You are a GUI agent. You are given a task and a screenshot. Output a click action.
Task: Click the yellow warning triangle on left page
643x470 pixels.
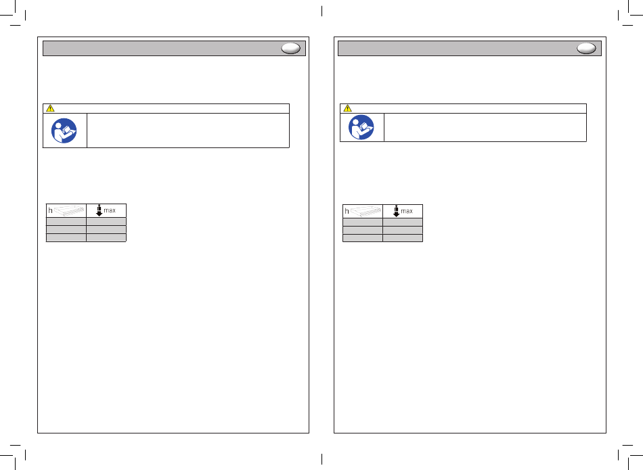pyautogui.click(x=50, y=108)
